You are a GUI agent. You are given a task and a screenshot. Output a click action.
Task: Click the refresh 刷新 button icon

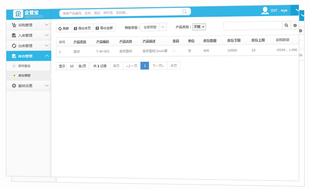pyautogui.click(x=60, y=29)
